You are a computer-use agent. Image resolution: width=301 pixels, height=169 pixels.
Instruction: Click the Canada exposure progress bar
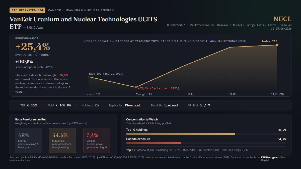[206, 143]
